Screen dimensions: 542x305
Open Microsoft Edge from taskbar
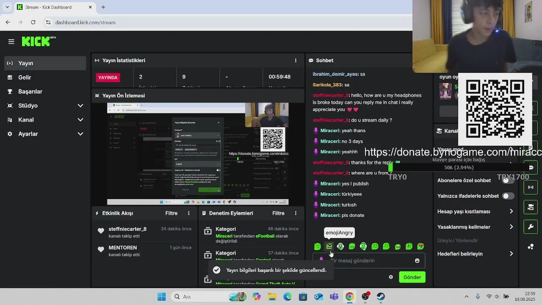[x=288, y=297]
